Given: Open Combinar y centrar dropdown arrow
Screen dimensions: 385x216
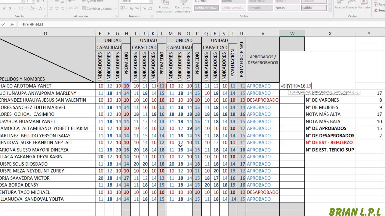Looking at the screenshot, I should (x=115, y=8).
